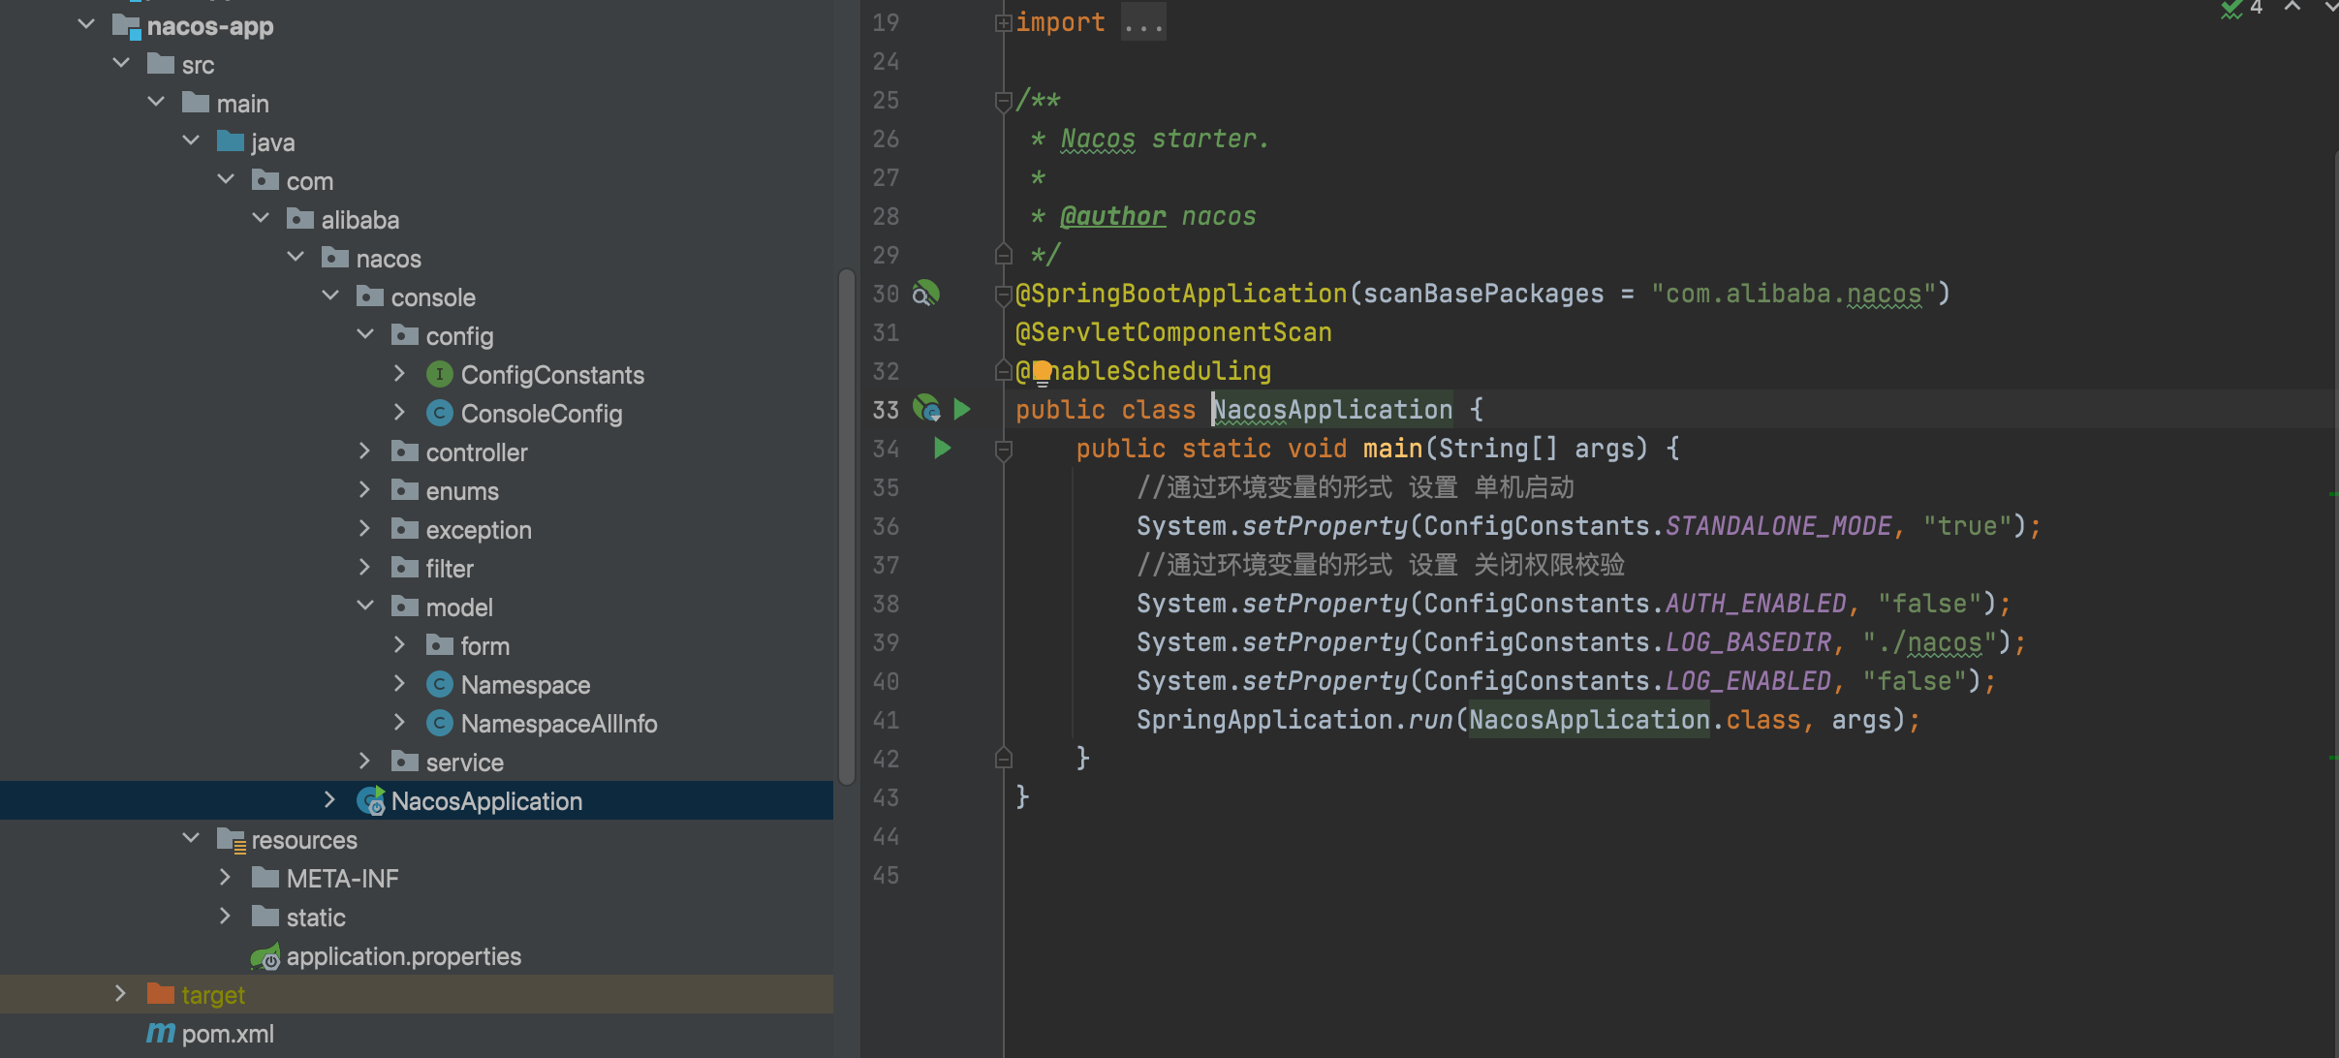Select the alibaba package in tree
This screenshot has height=1058, width=2339.
359,220
